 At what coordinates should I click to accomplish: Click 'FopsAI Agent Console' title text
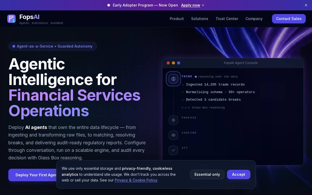[x=241, y=63]
